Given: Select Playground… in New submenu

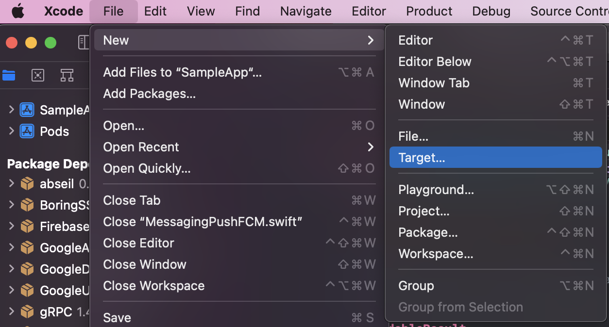Looking at the screenshot, I should click(x=496, y=190).
